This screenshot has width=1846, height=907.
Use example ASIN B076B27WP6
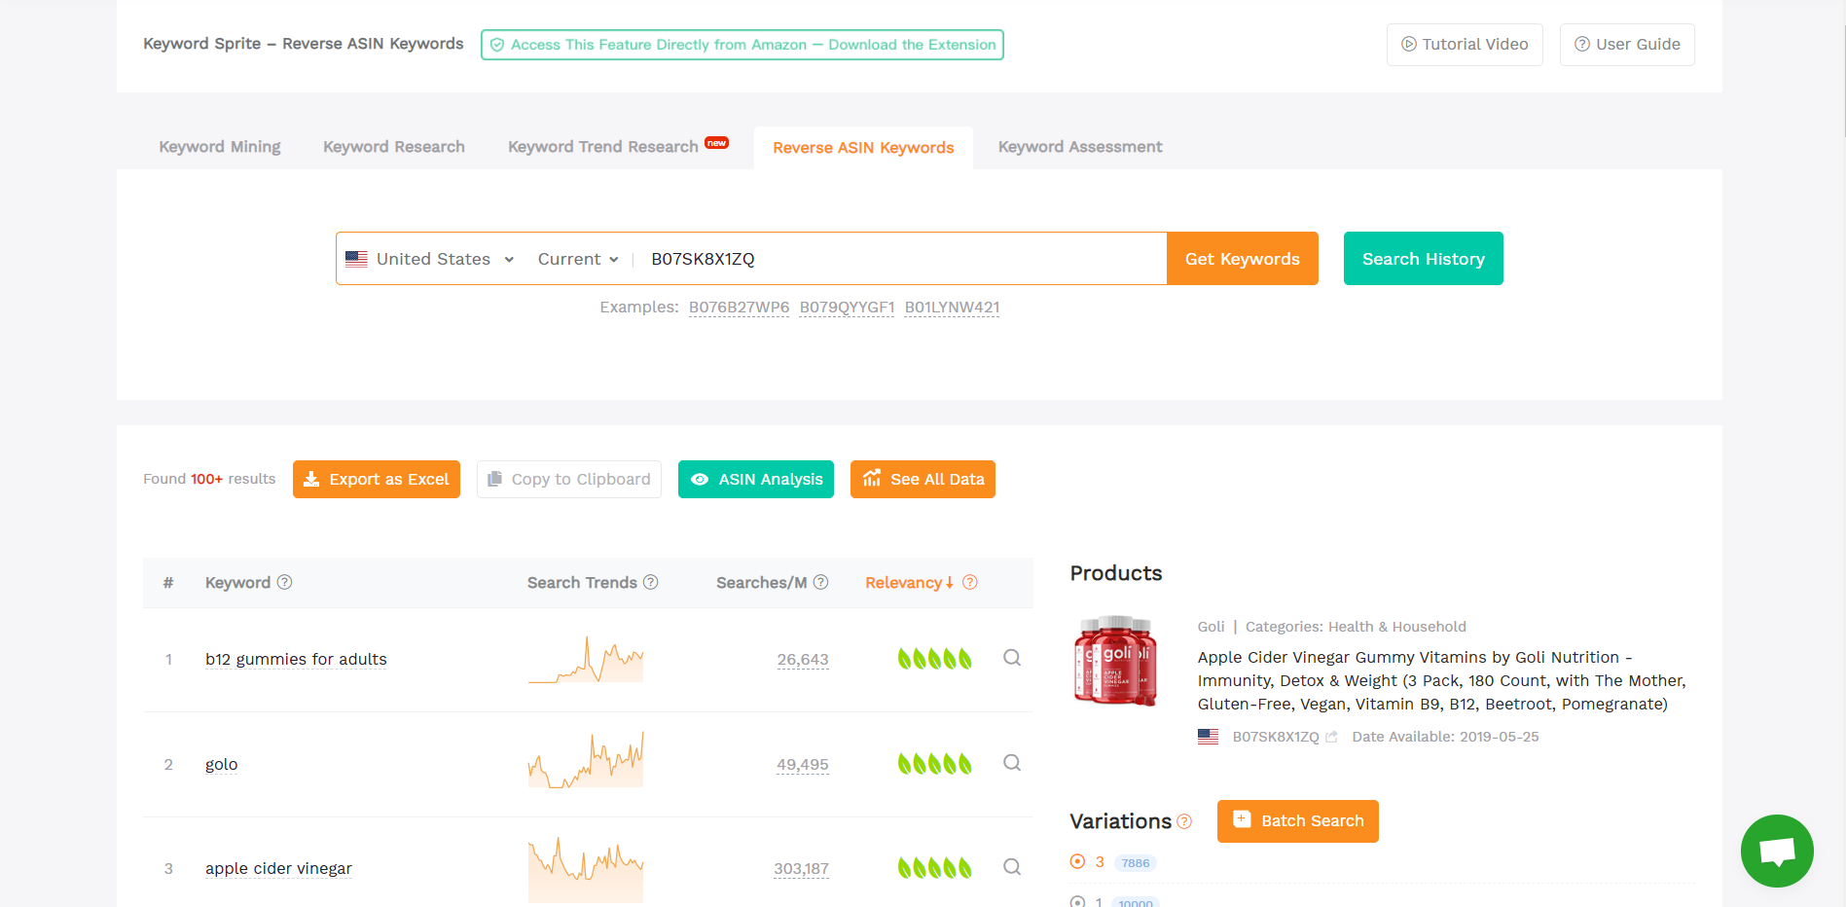coord(740,308)
